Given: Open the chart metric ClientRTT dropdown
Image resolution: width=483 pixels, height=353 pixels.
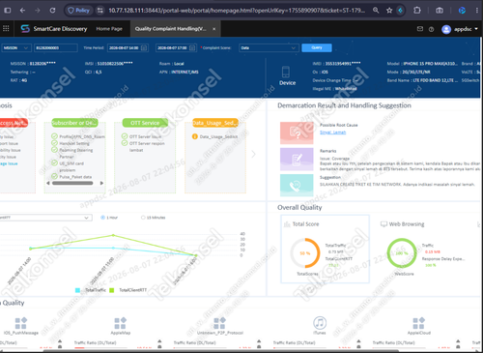Looking at the screenshot, I should [45, 218].
